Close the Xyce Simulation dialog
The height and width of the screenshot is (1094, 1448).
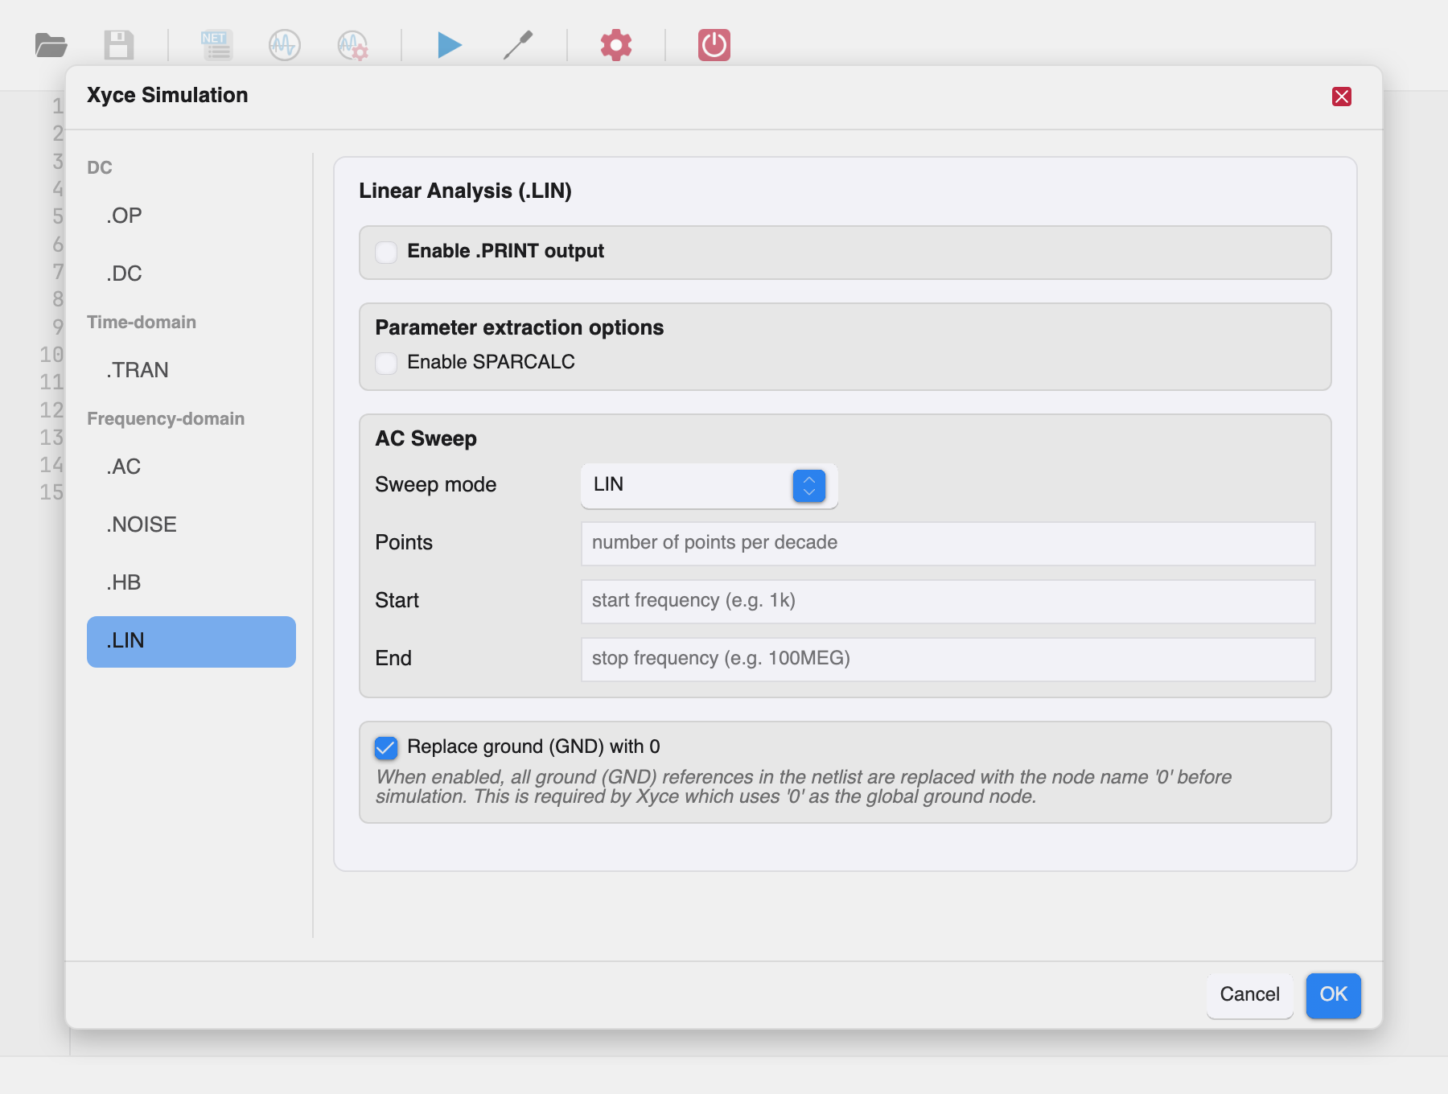coord(1342,97)
